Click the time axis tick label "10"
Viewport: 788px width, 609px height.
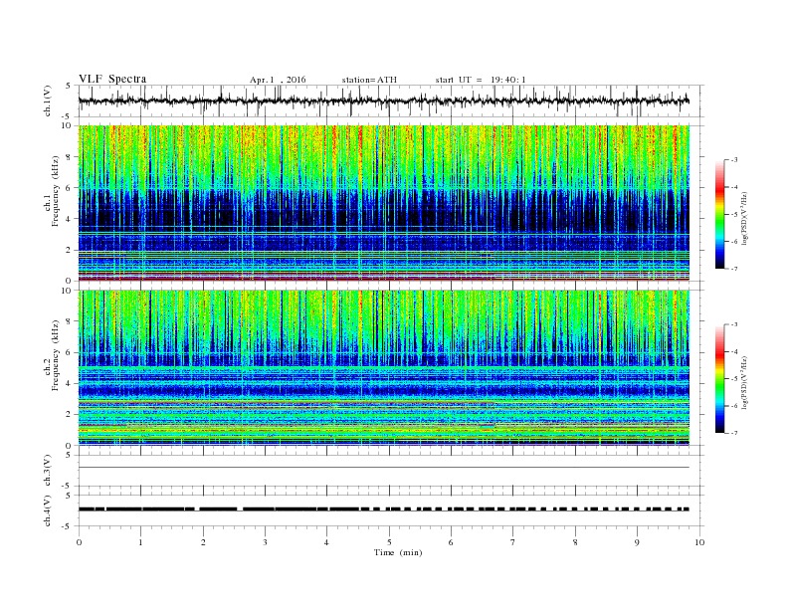click(699, 542)
